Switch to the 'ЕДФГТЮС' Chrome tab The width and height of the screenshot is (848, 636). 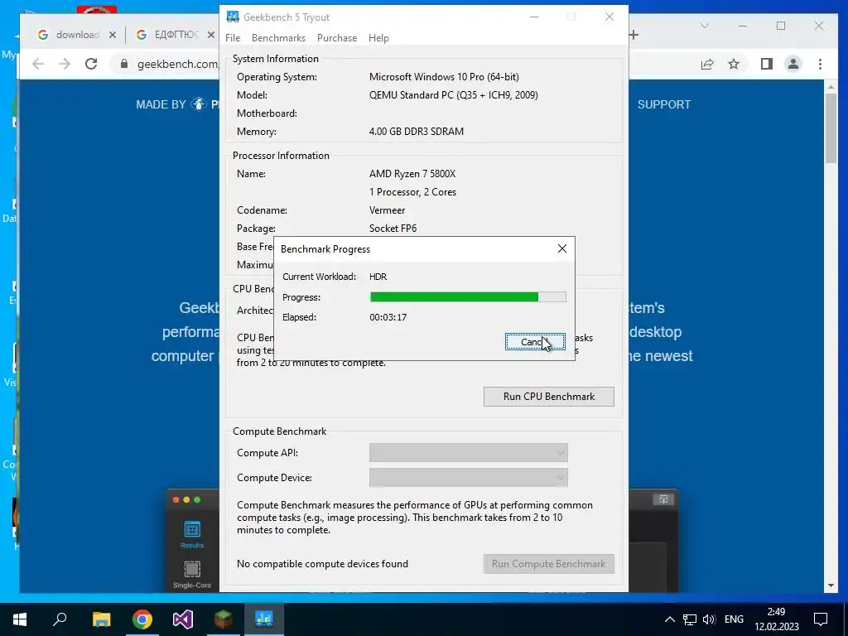click(x=176, y=35)
